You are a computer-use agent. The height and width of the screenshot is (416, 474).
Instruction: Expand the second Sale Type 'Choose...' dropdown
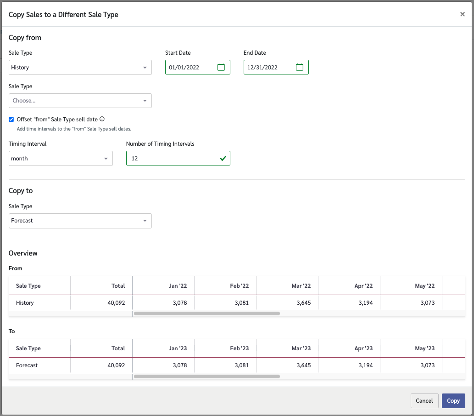80,101
